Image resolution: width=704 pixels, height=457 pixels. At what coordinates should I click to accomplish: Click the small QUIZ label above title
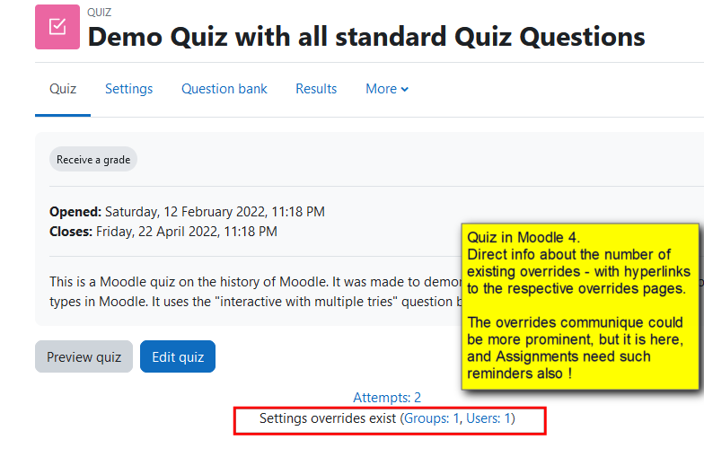(99, 13)
